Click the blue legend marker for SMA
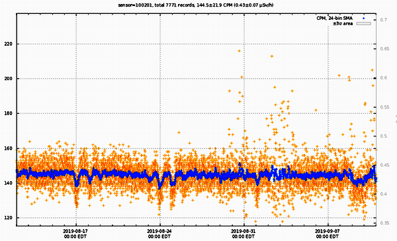Screen dimensions: 397x241 (x=363, y=19)
